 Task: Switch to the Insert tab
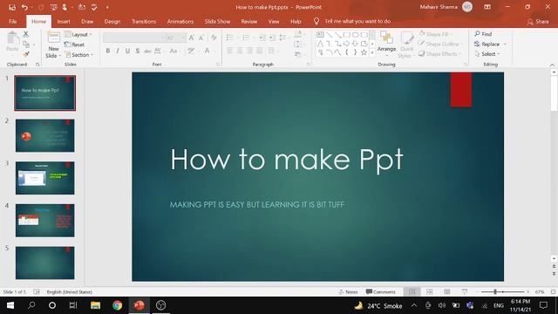64,21
